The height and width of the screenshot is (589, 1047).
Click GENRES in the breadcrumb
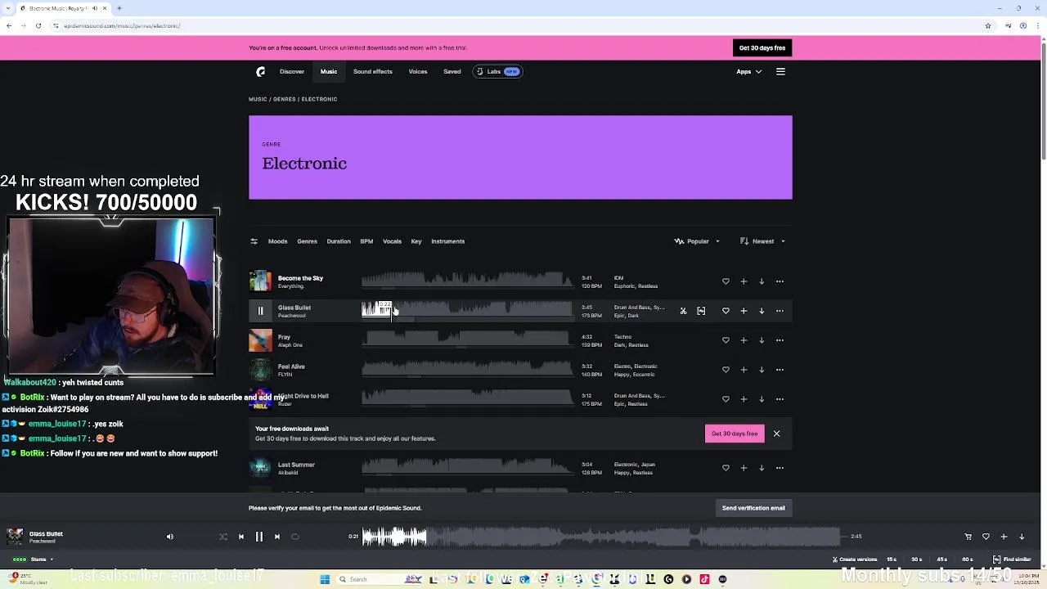click(285, 99)
